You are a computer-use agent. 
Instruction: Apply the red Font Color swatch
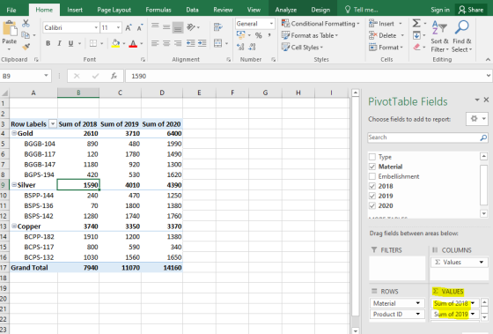point(133,43)
